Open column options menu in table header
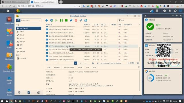This screenshot has width=184, height=103. click(139, 25)
